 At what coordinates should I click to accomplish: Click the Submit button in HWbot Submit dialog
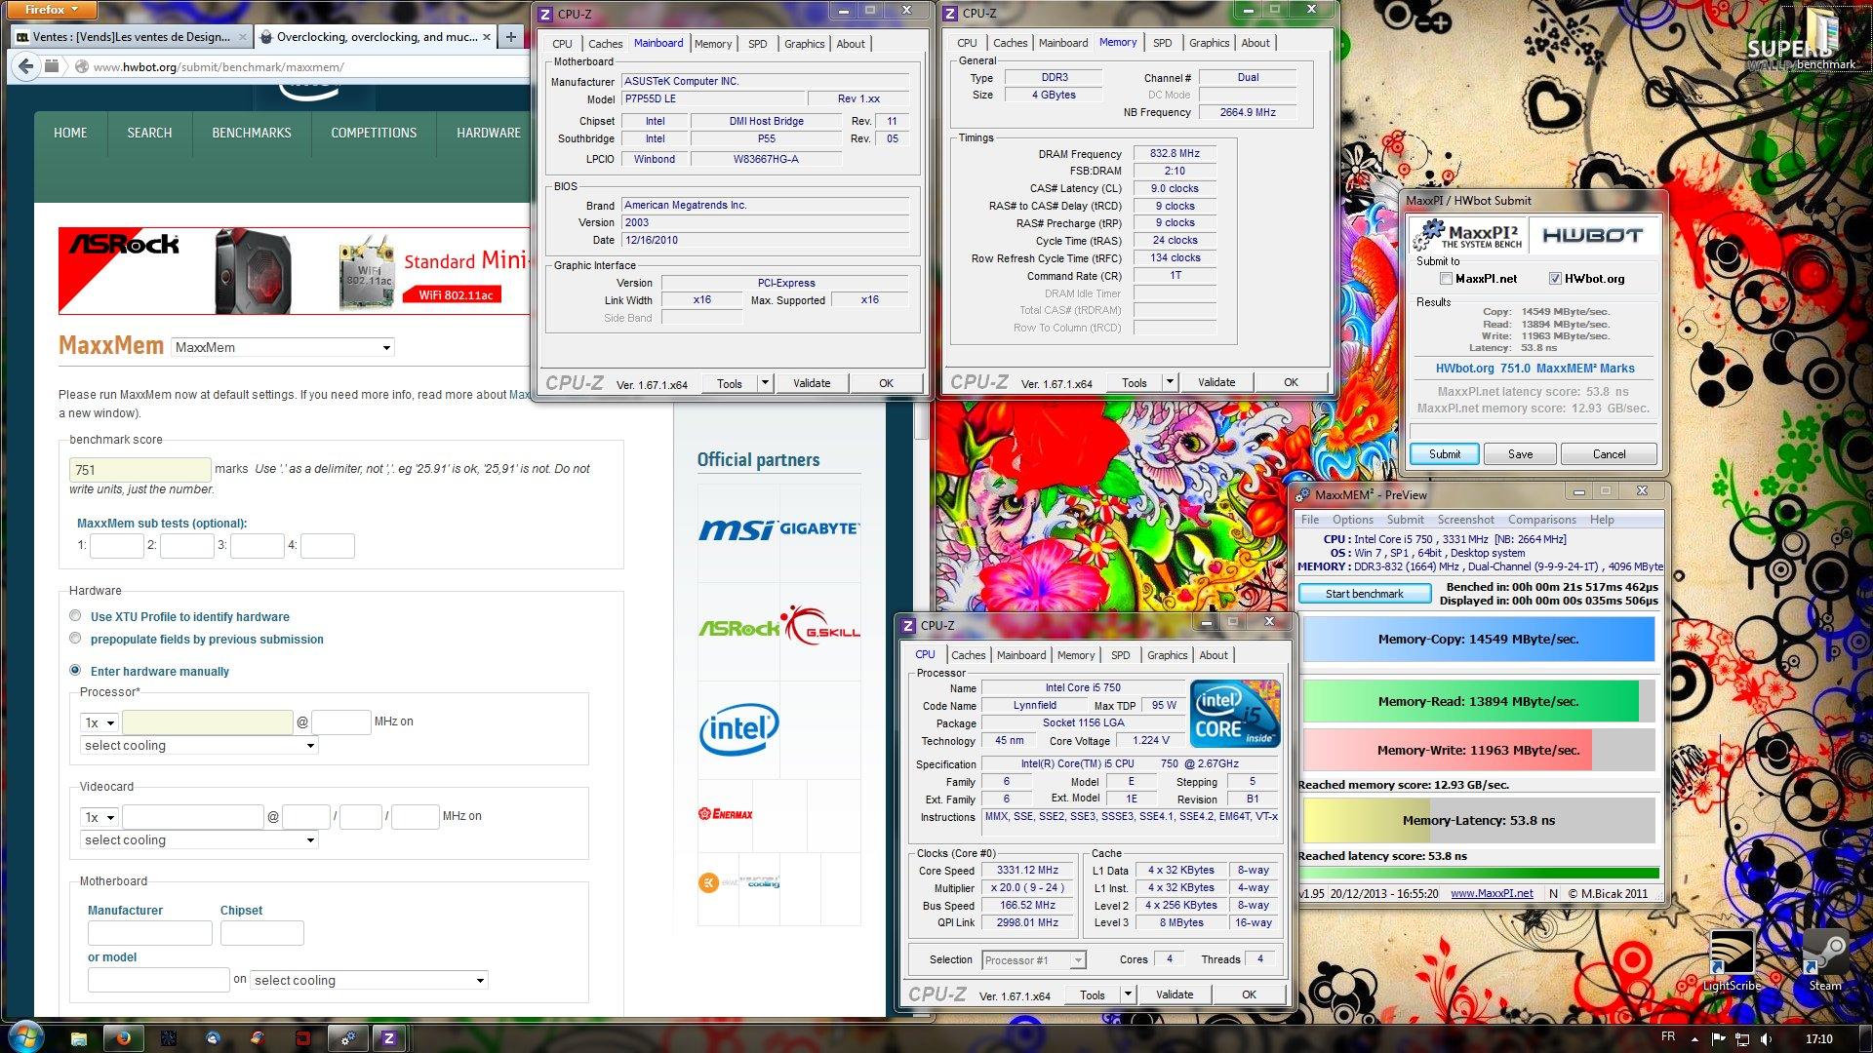click(1445, 454)
